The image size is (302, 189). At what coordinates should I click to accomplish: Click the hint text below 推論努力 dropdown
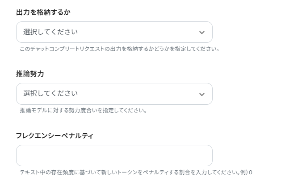(x=84, y=110)
